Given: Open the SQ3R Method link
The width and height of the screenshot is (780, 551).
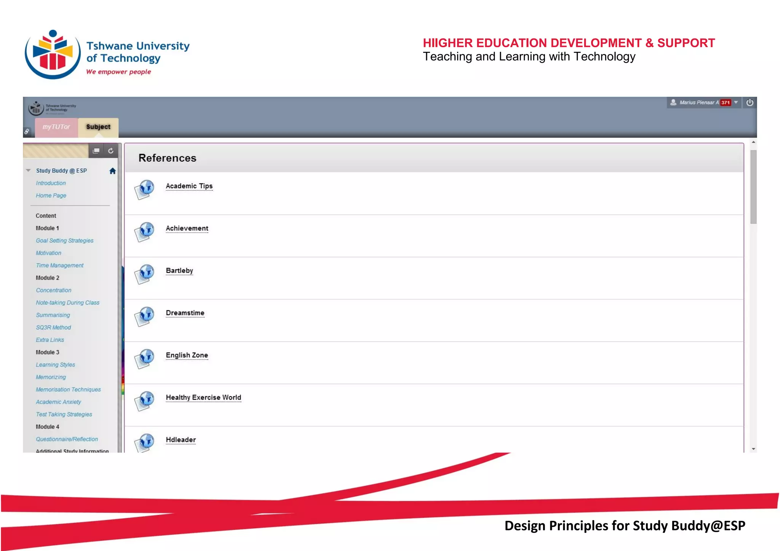Looking at the screenshot, I should click(53, 327).
